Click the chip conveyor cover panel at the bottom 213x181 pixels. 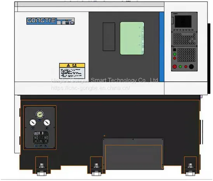click(133, 154)
